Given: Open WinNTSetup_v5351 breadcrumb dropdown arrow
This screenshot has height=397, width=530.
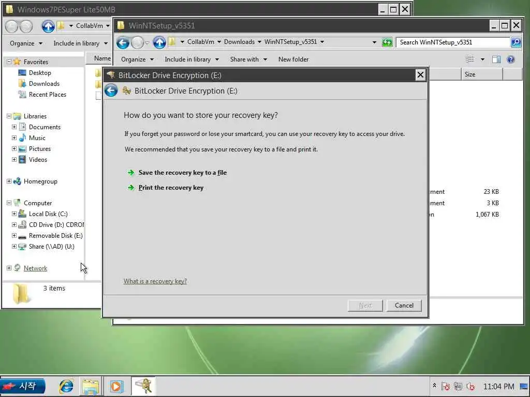Looking at the screenshot, I should tap(322, 42).
